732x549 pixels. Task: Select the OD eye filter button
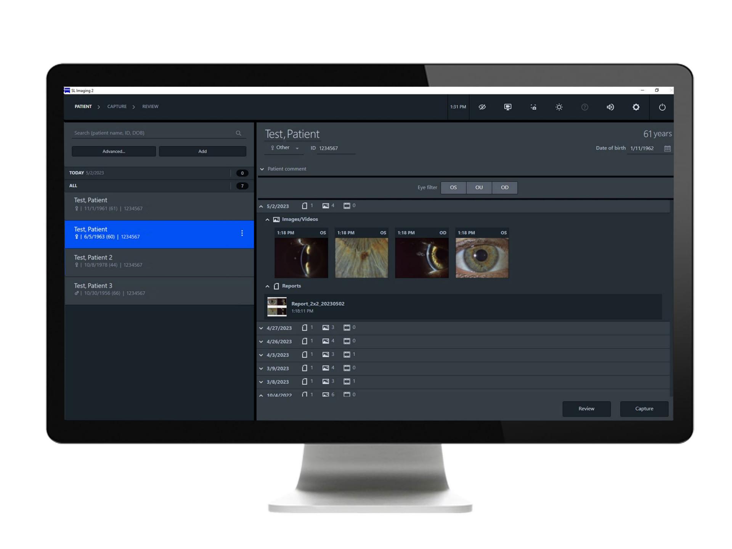[x=504, y=188]
